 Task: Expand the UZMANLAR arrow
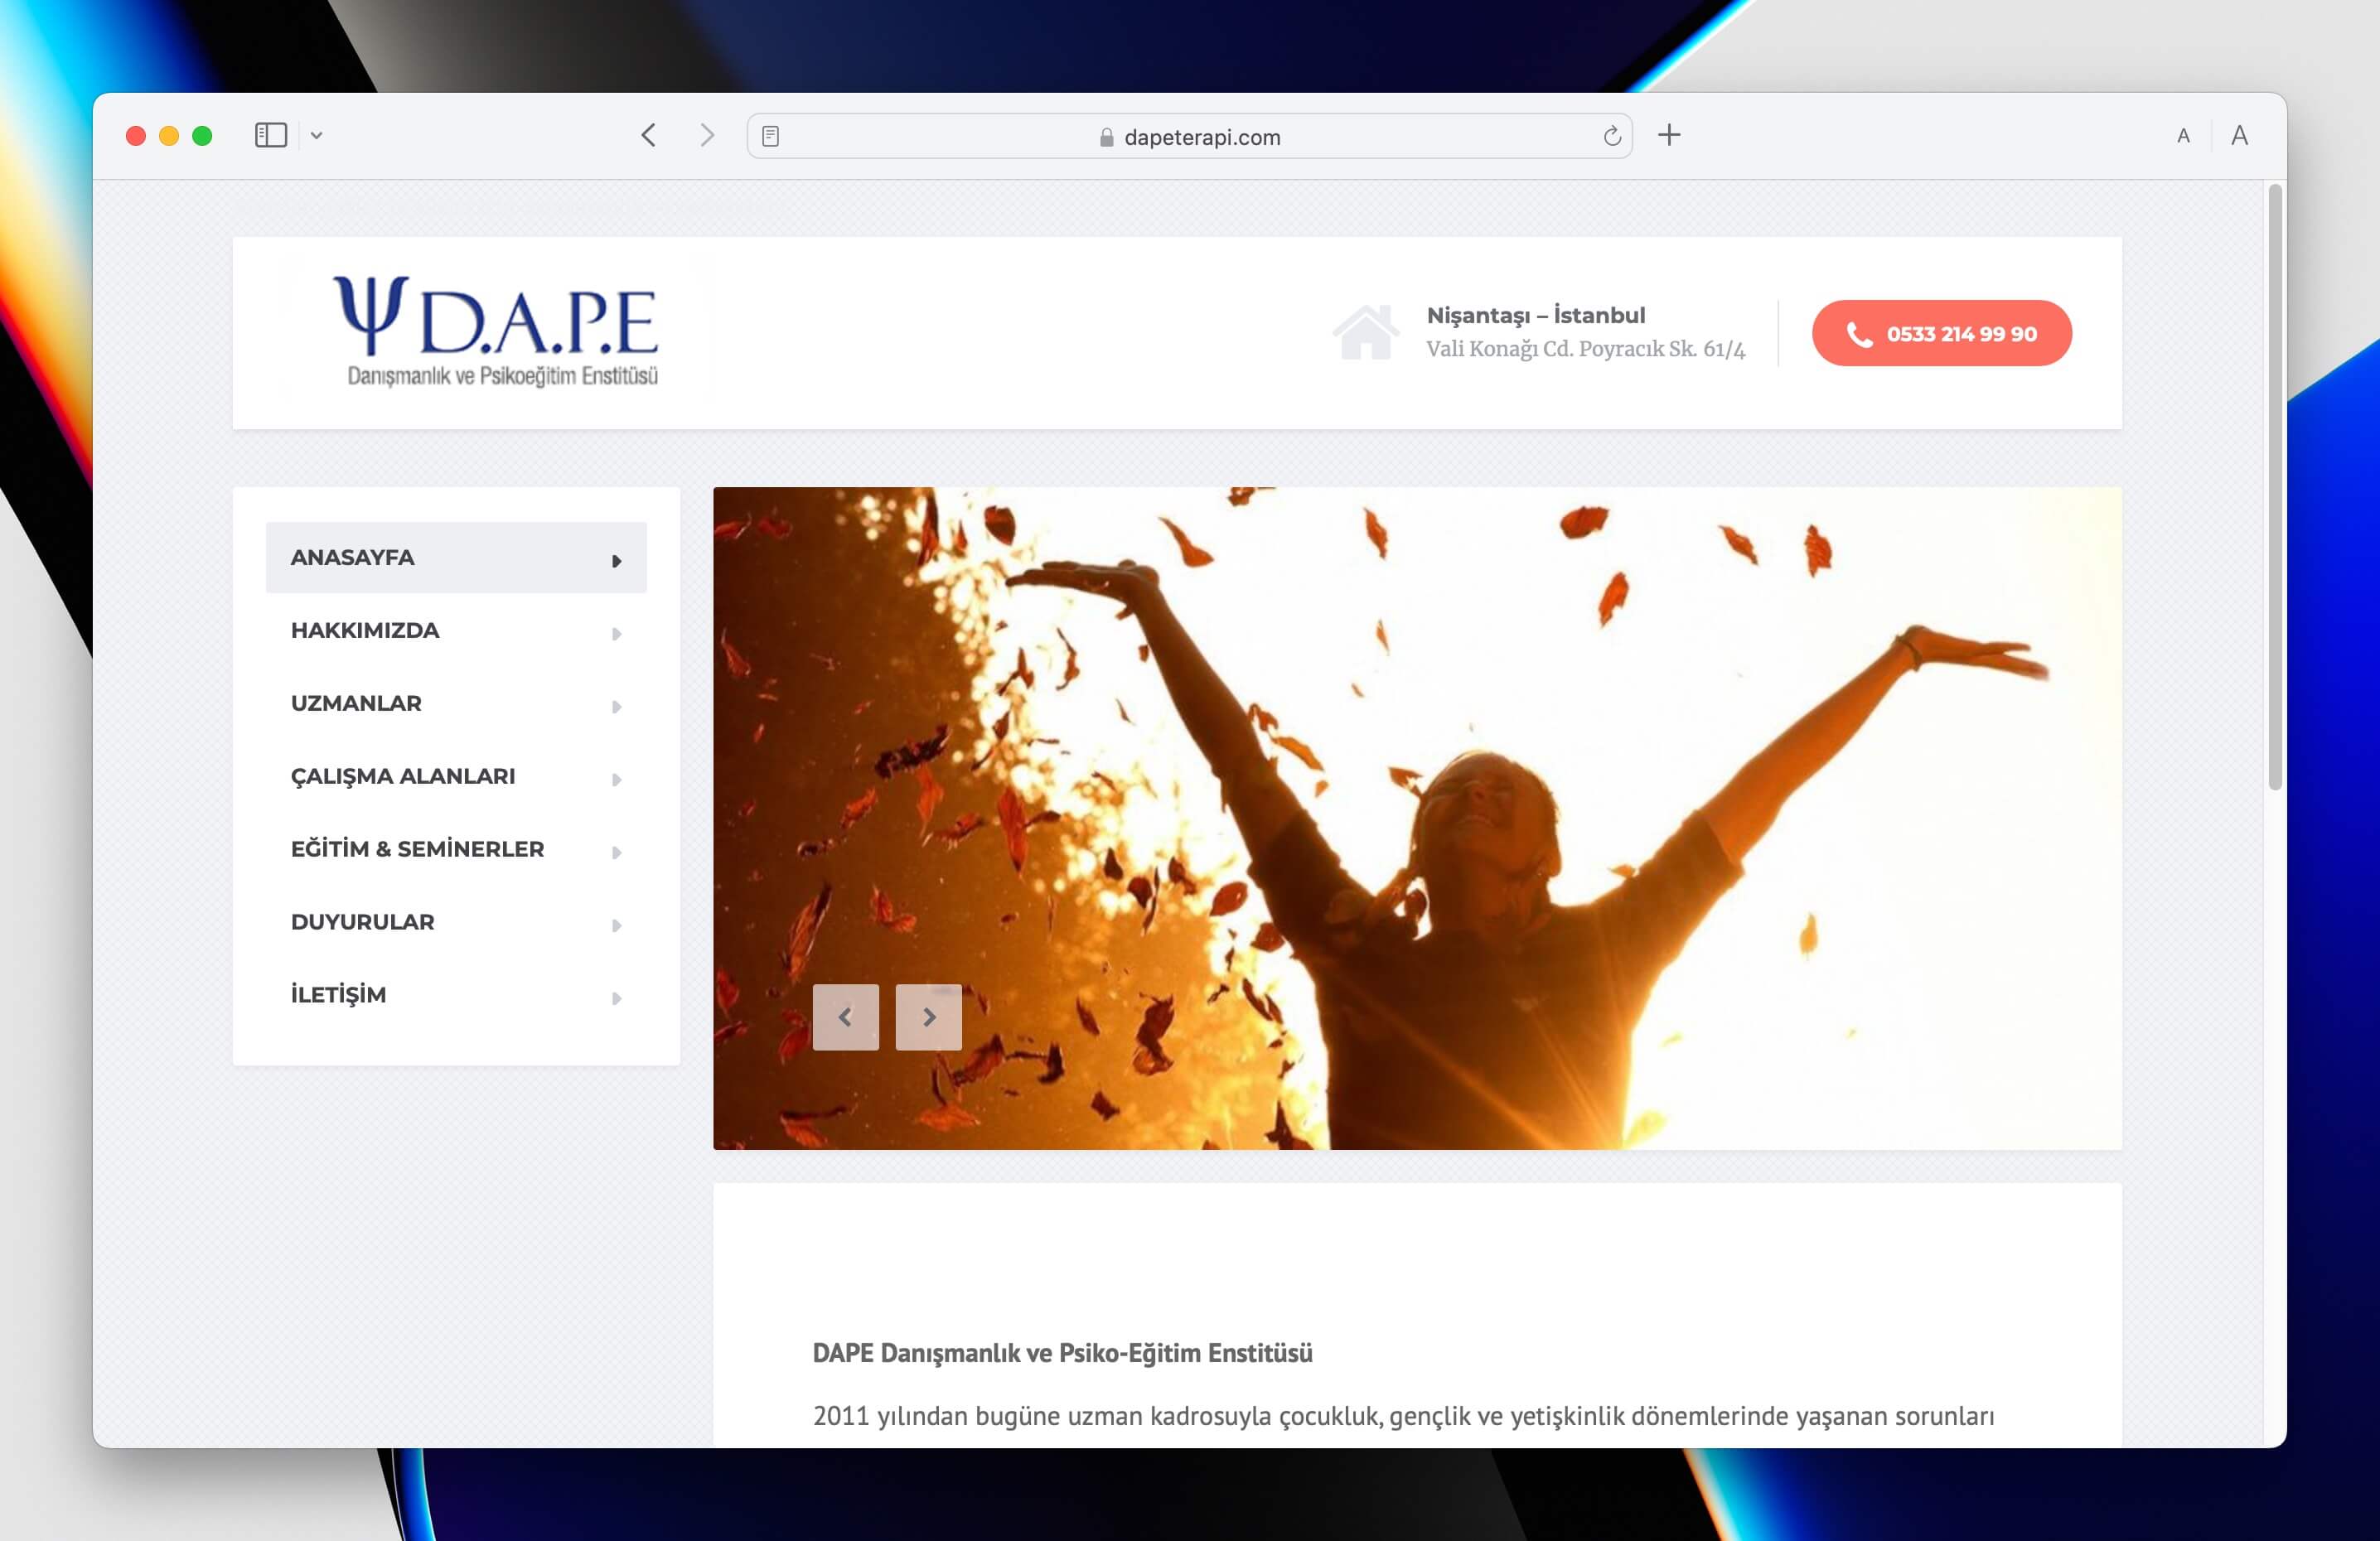pyautogui.click(x=617, y=707)
